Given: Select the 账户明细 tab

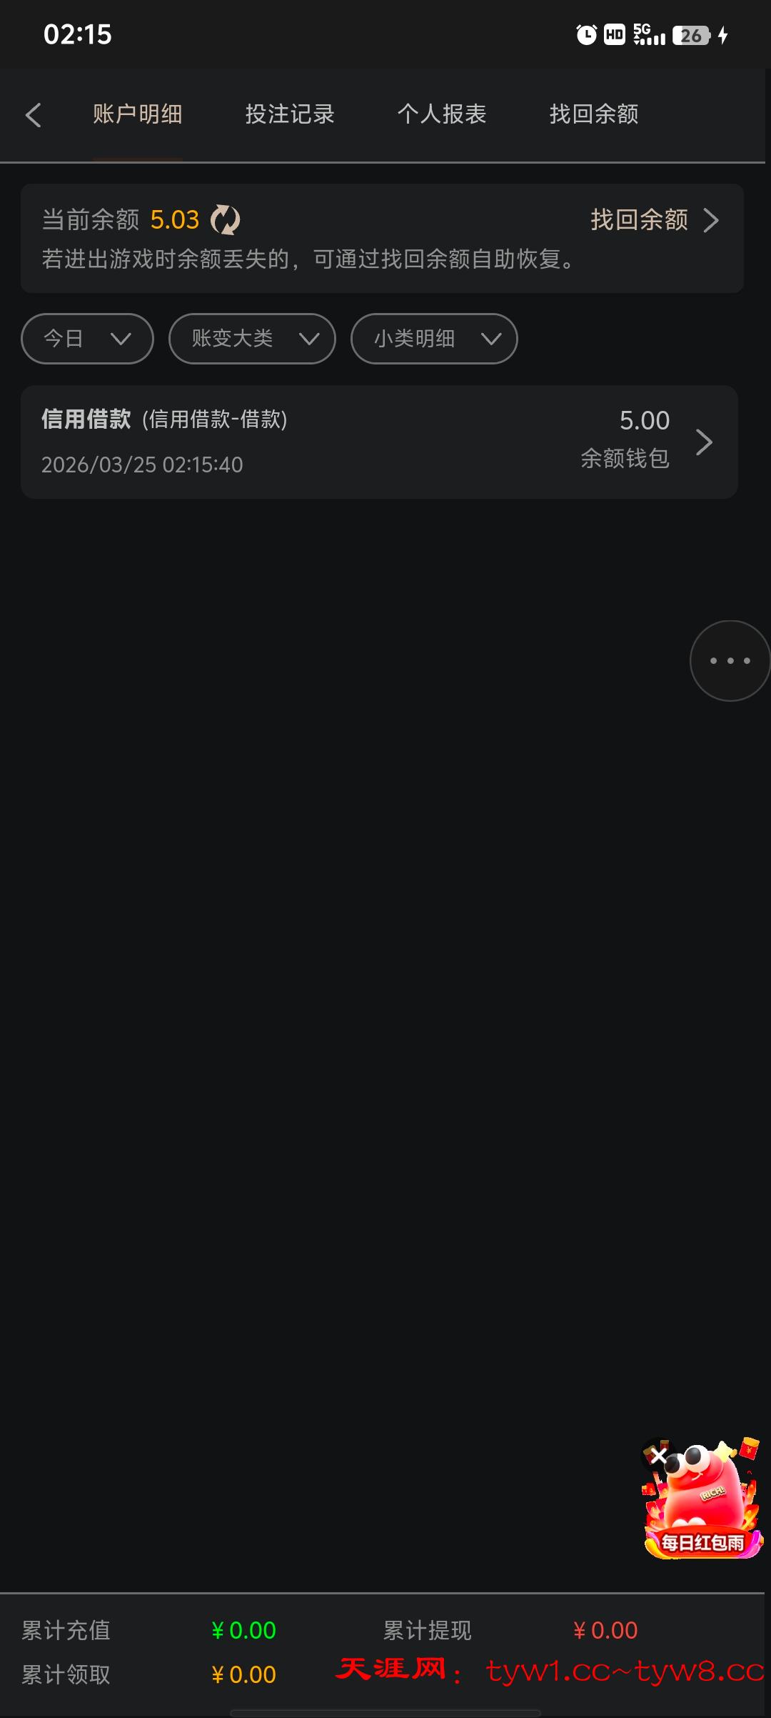Looking at the screenshot, I should point(137,114).
